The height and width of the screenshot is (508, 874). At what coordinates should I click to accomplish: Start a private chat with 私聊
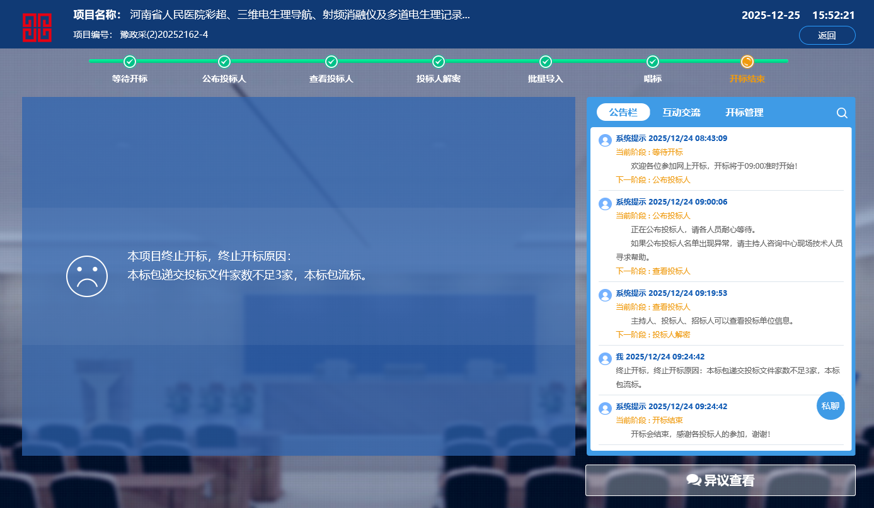(x=831, y=406)
